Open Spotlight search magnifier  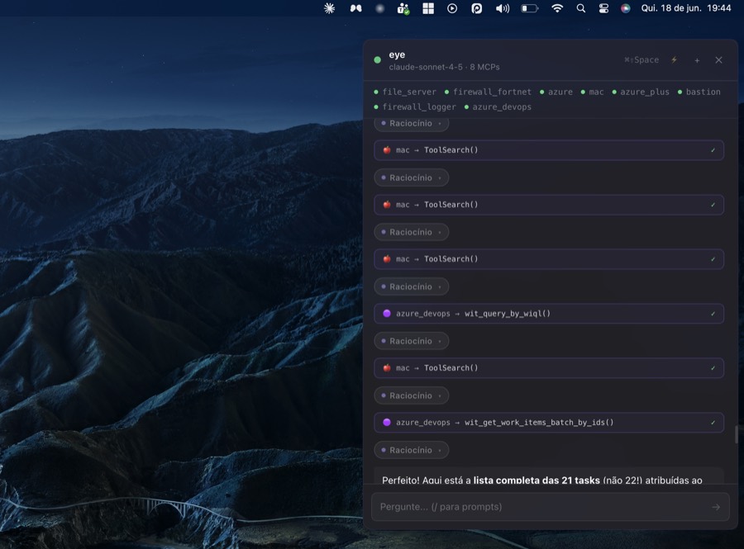[581, 8]
